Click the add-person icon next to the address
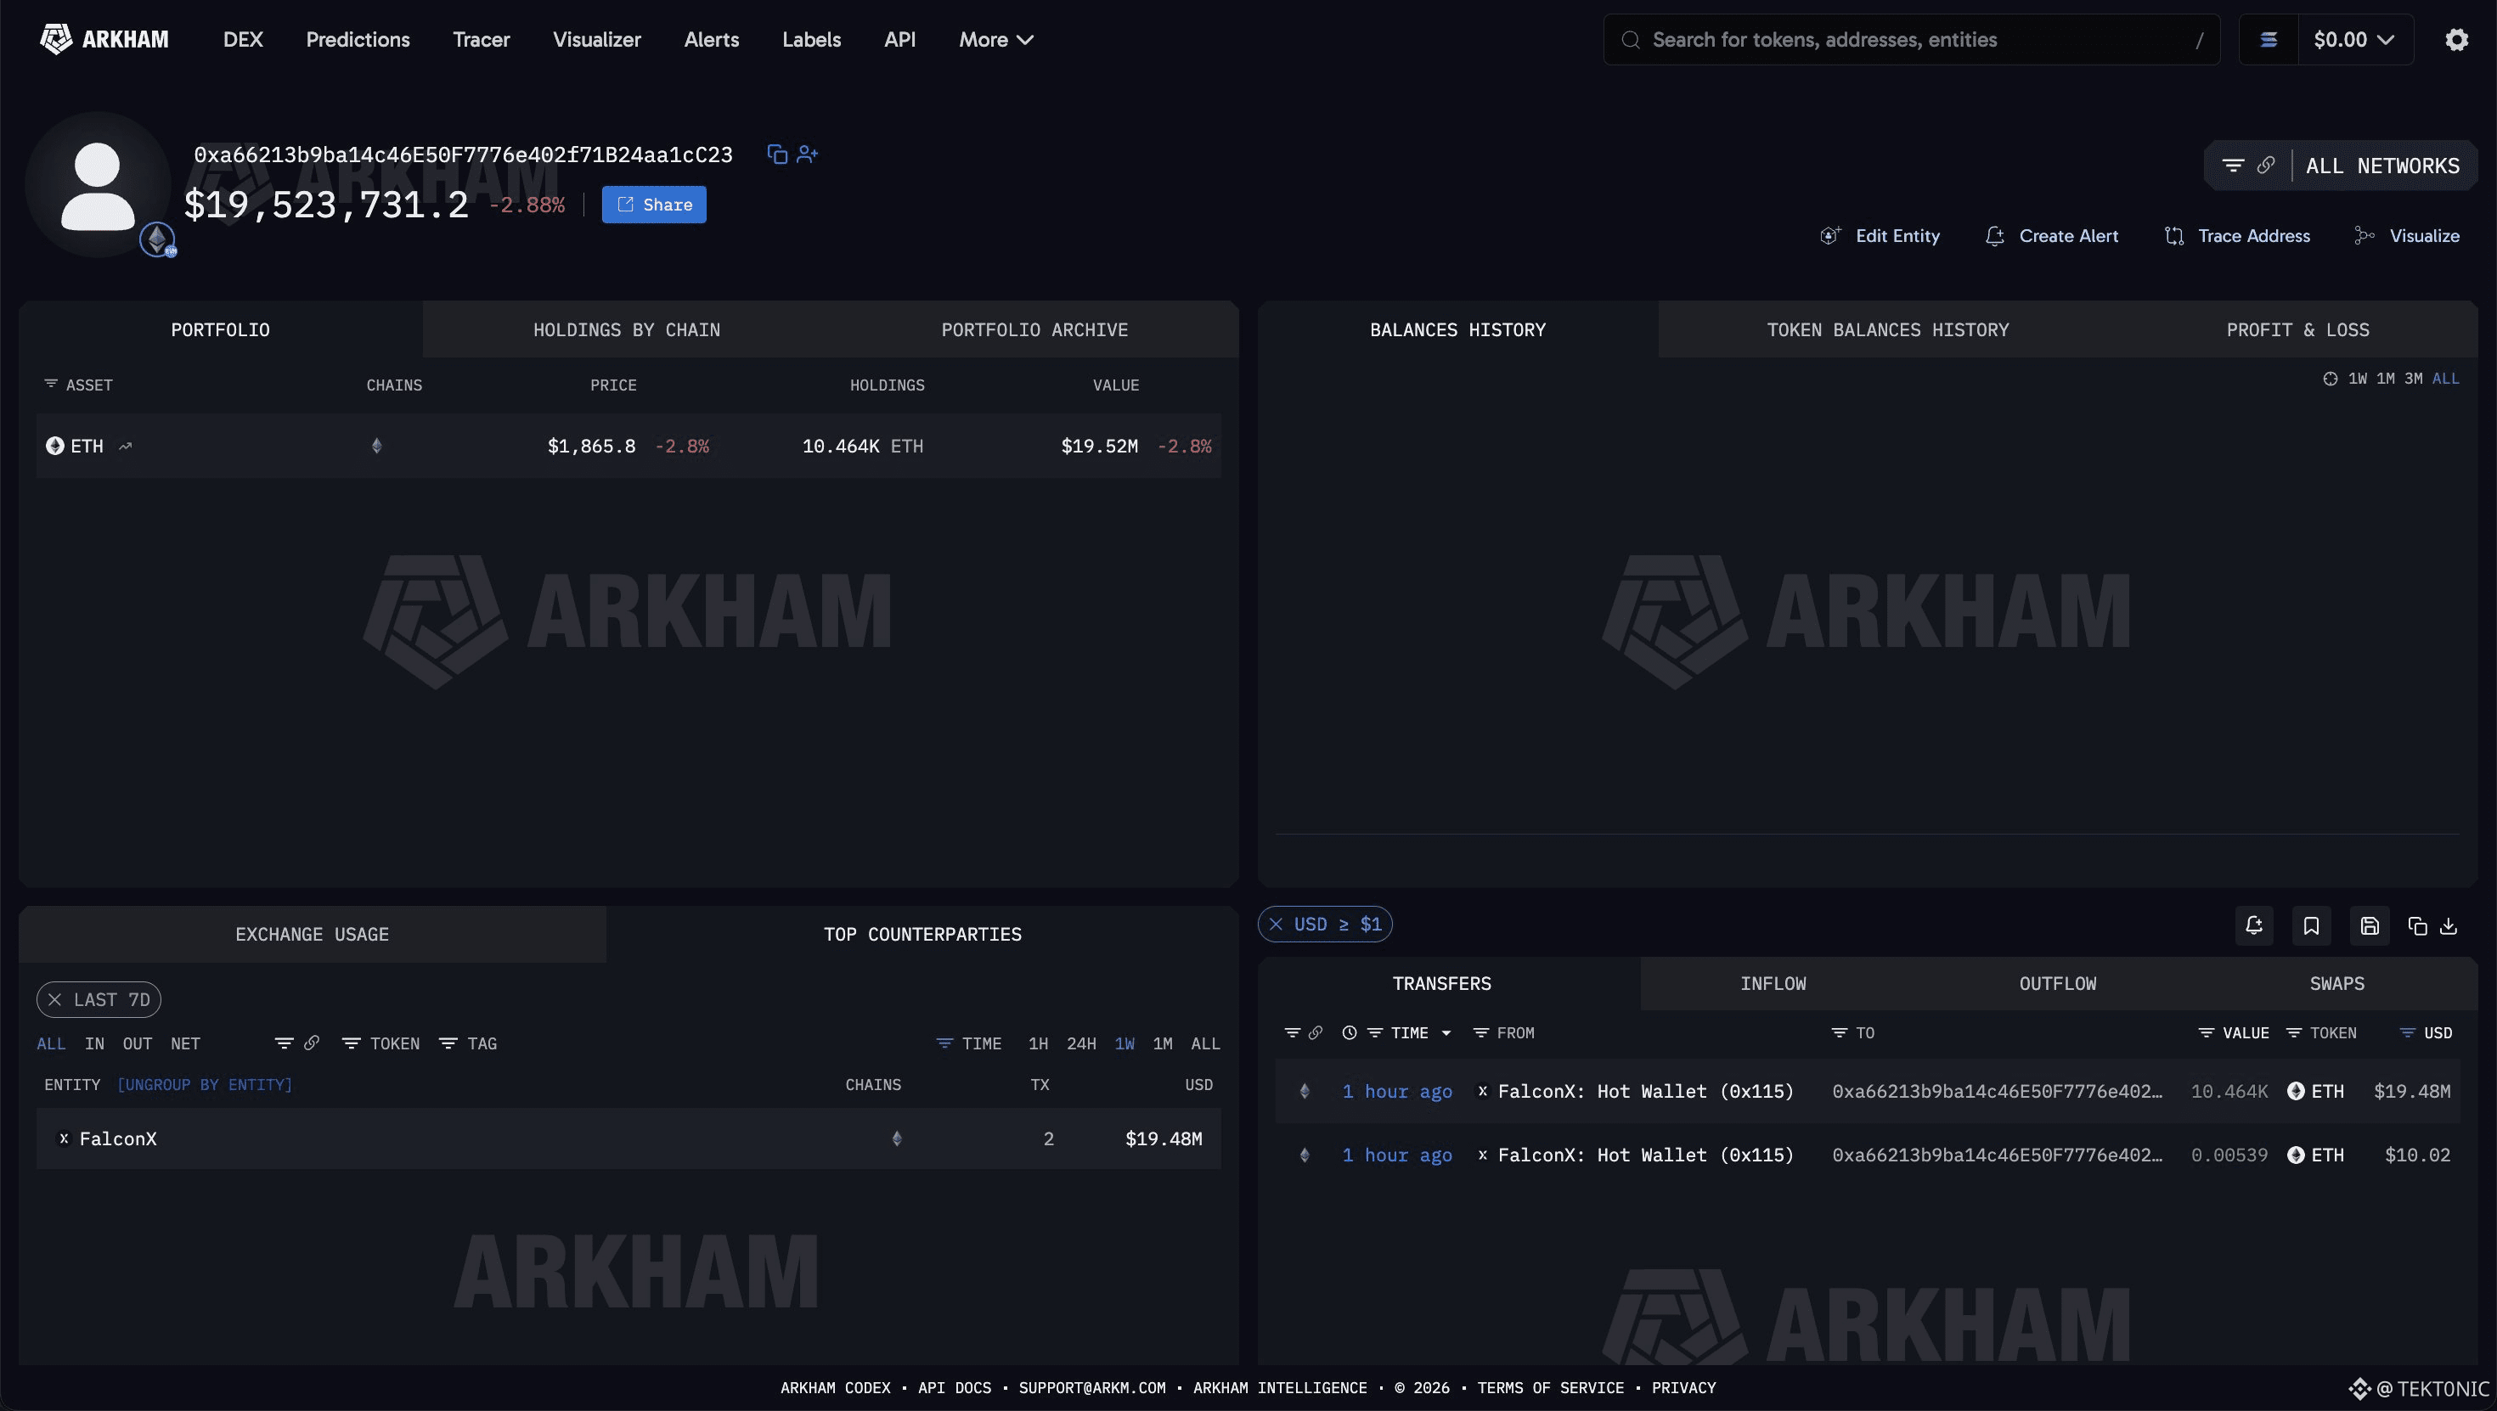 (808, 154)
